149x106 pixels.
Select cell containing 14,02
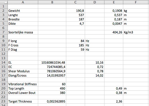[95, 75]
